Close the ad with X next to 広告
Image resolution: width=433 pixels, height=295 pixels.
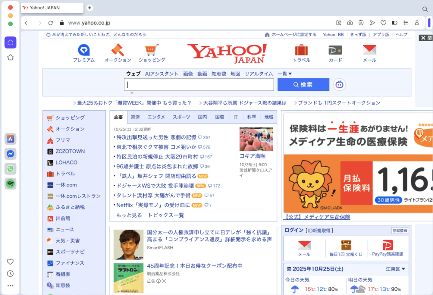tap(164, 281)
